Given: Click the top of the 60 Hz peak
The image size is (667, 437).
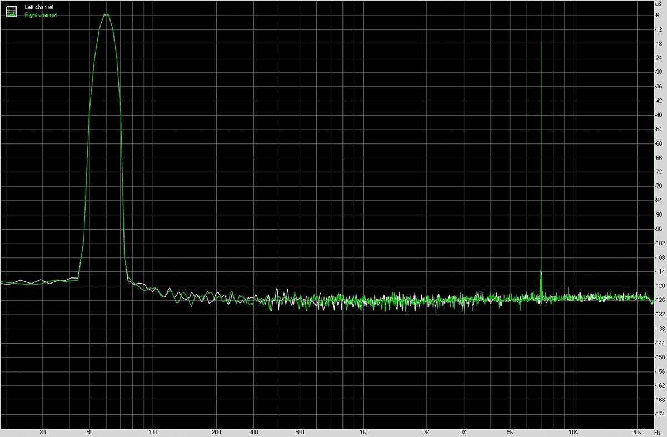Looking at the screenshot, I should click(106, 15).
